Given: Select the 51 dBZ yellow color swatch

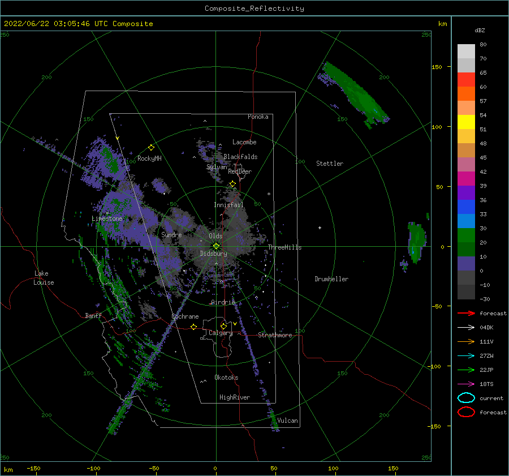Looking at the screenshot, I should tap(466, 122).
